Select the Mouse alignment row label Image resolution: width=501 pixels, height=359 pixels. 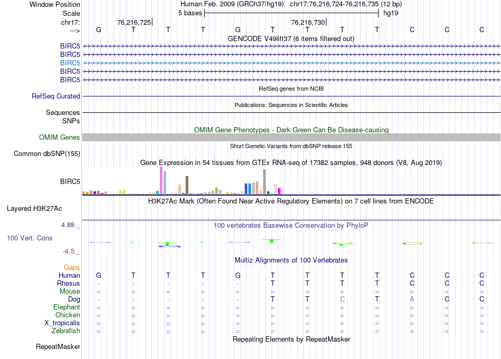[x=70, y=292]
